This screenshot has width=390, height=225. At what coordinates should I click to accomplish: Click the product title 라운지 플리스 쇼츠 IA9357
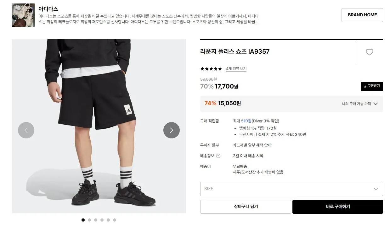(235, 51)
